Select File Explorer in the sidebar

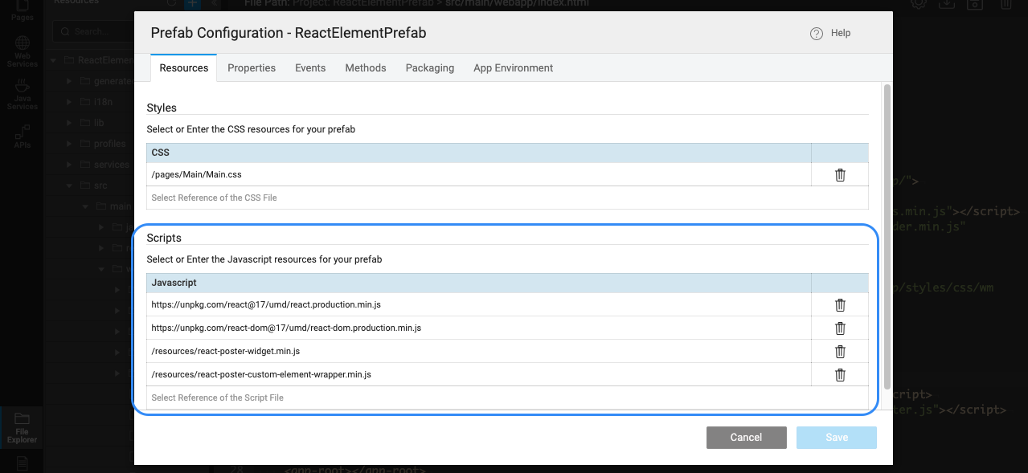tap(22, 427)
